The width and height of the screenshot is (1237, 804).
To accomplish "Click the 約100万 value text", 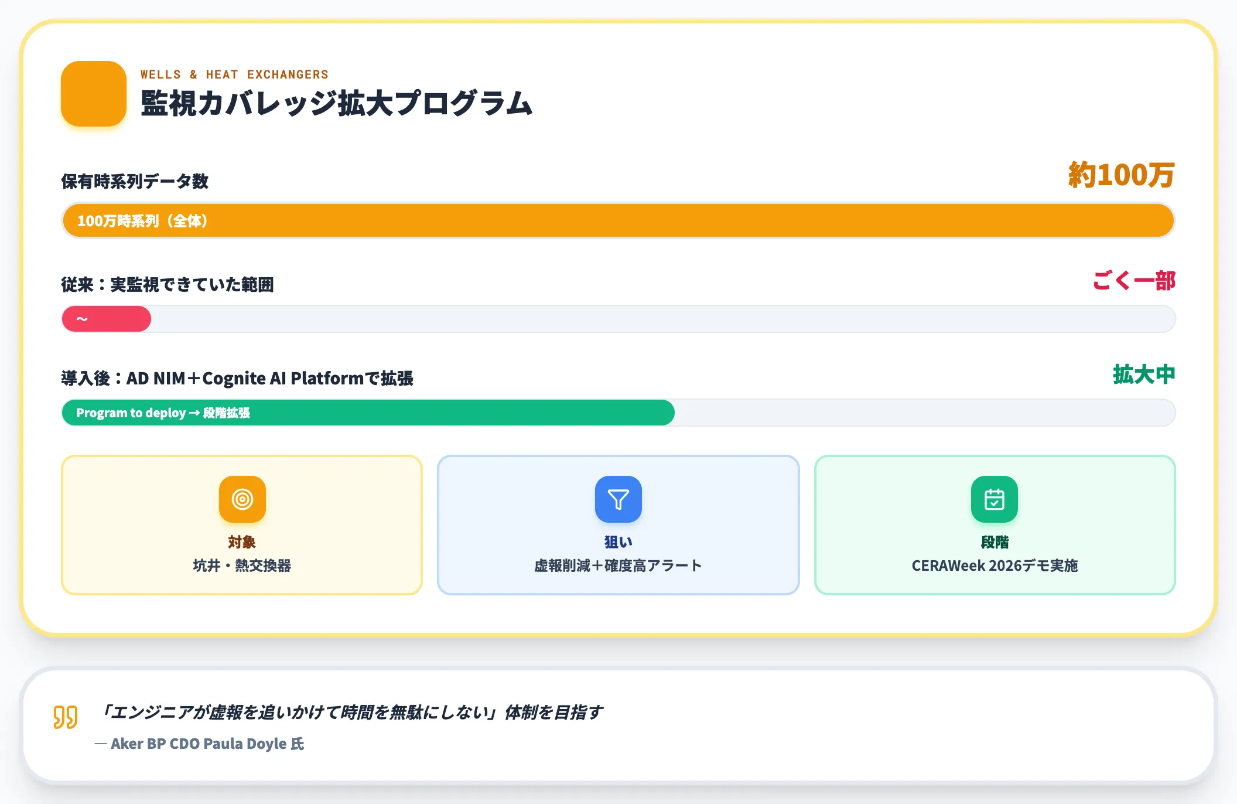I will coord(1121,175).
